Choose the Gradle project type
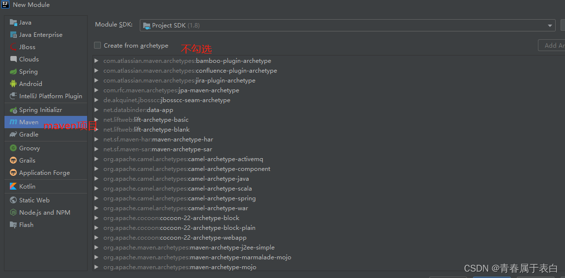Image resolution: width=565 pixels, height=278 pixels. (46, 135)
